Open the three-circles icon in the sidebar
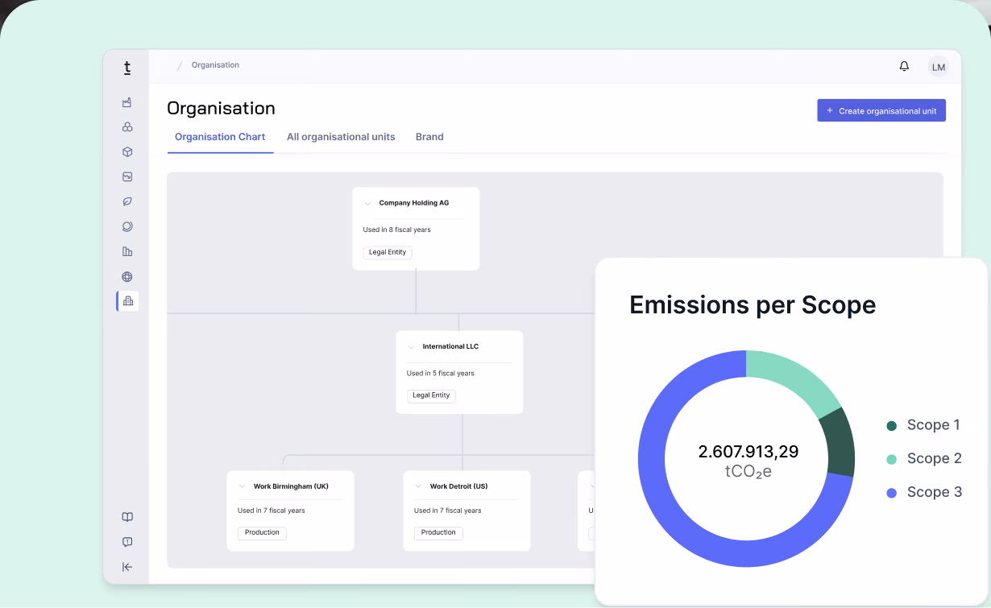This screenshot has width=991, height=608. (127, 127)
